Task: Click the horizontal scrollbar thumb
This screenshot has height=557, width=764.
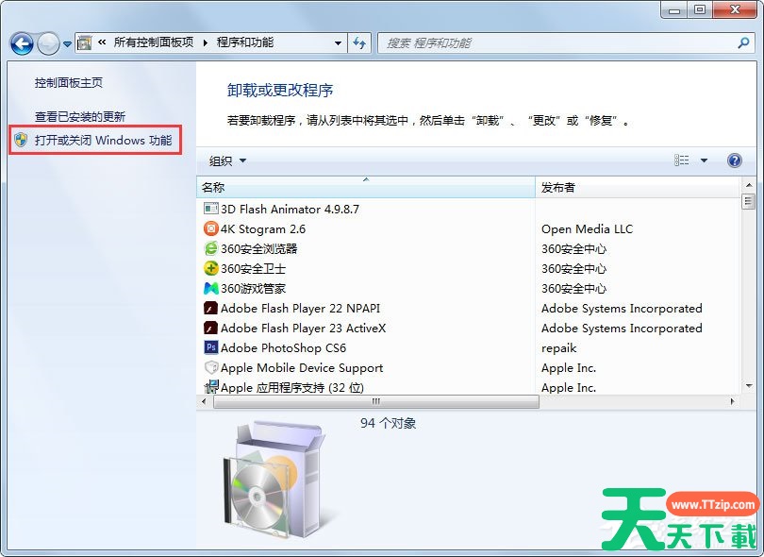Action: pos(376,401)
